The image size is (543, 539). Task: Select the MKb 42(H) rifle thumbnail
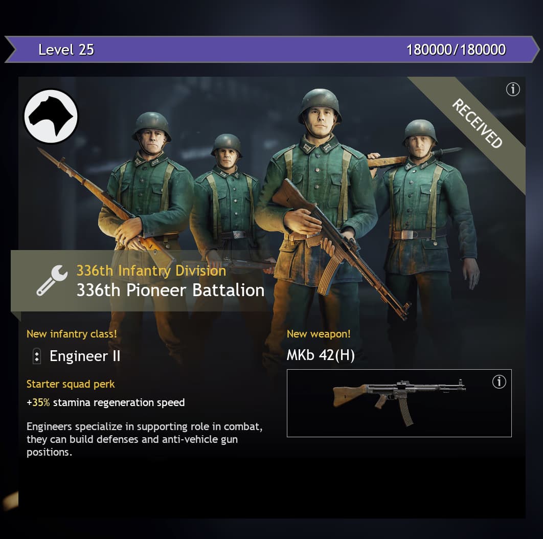point(399,403)
